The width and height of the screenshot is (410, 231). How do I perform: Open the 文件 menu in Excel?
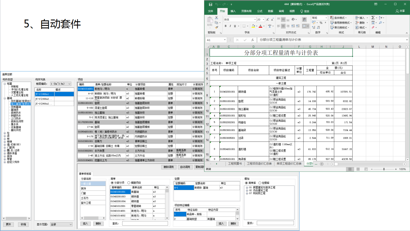pos(211,11)
